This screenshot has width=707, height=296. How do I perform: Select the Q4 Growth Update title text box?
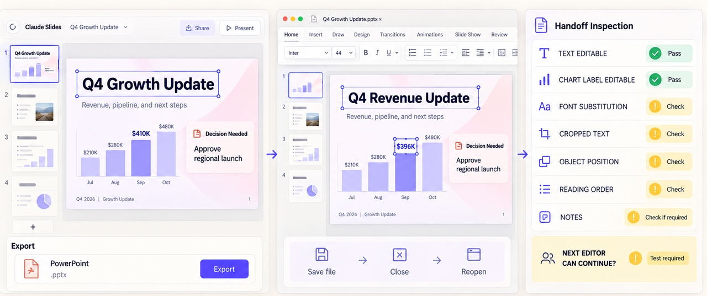(x=147, y=84)
